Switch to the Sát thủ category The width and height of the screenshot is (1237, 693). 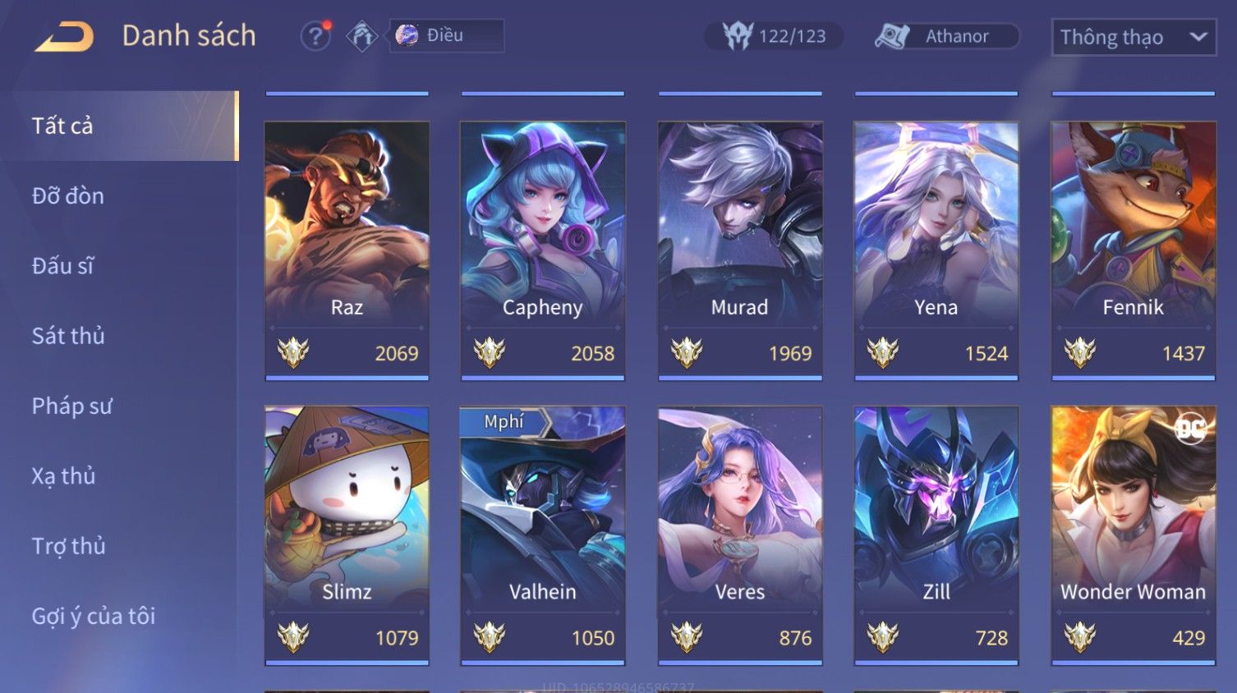[x=68, y=336]
